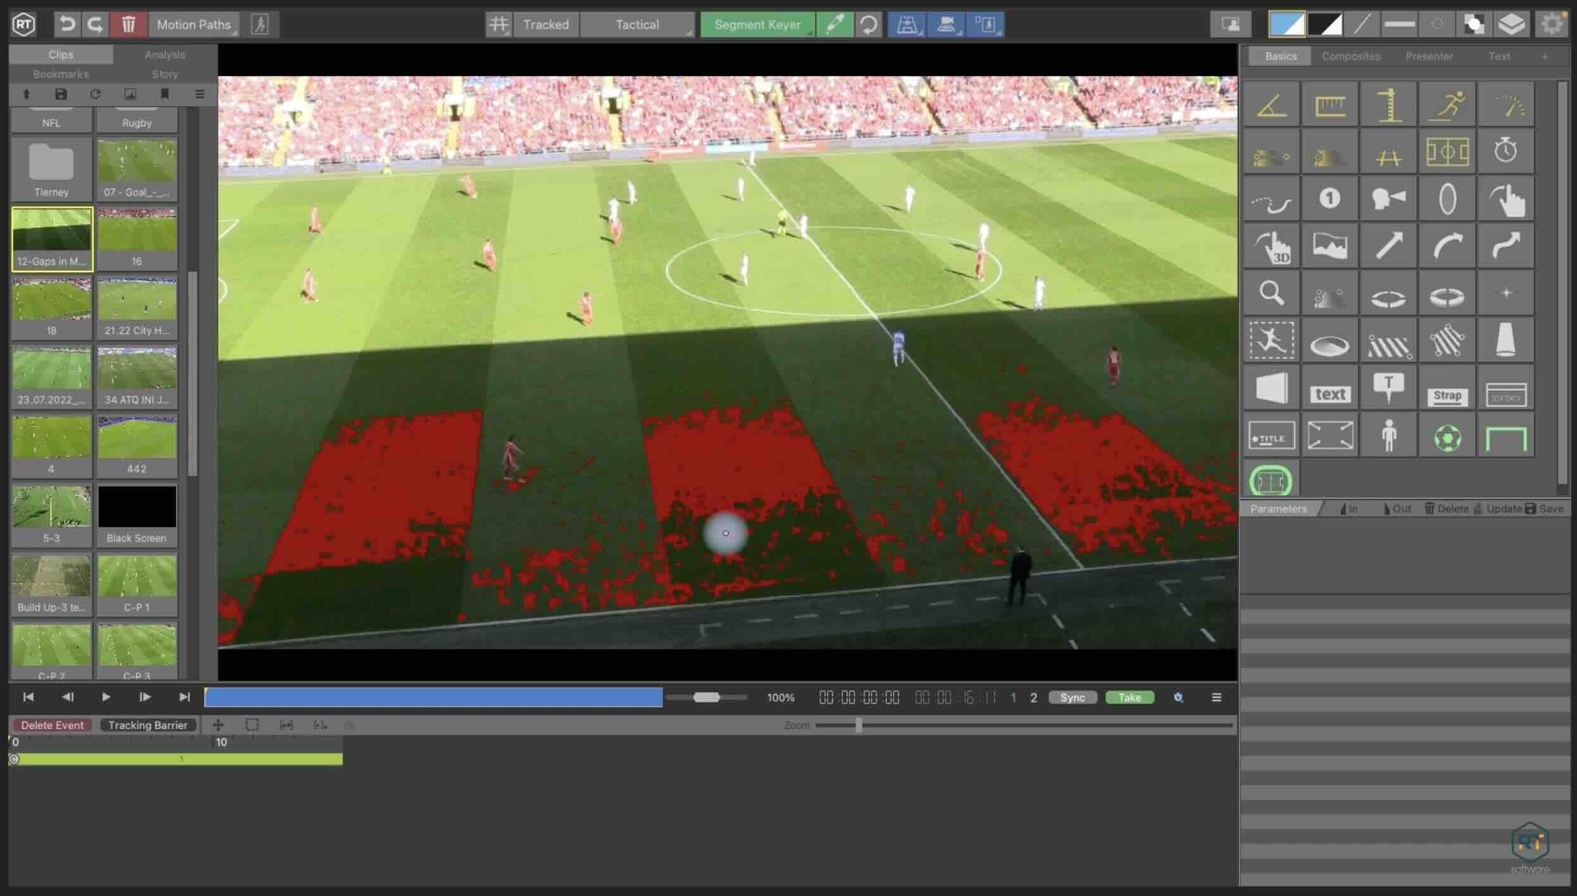This screenshot has width=1577, height=896.
Task: Switch to the Composites tab
Action: tap(1350, 56)
